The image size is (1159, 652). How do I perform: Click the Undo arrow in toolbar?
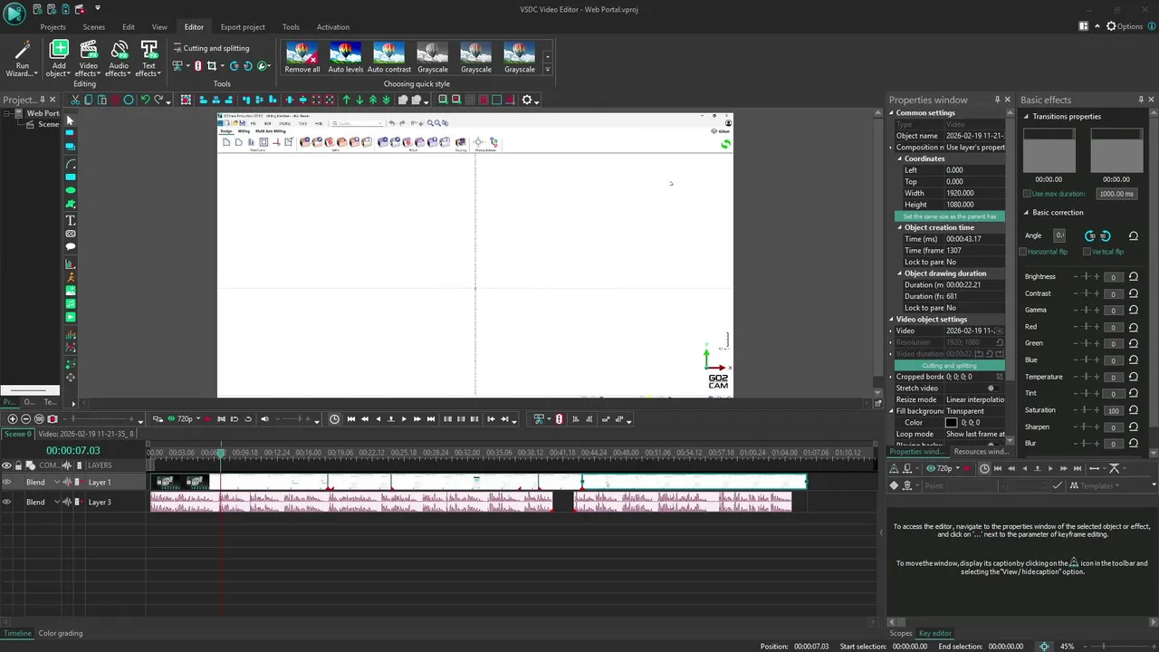click(x=144, y=100)
